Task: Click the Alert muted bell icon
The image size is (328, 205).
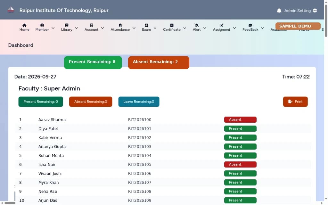Action: pyautogui.click(x=197, y=25)
